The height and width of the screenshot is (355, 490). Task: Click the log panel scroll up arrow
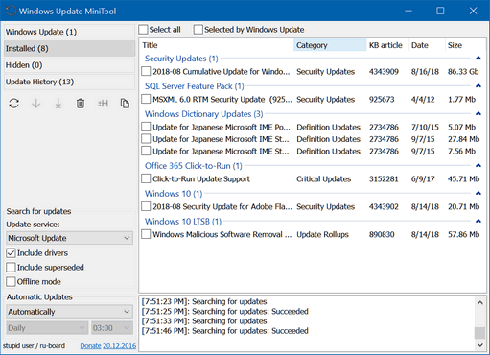coord(479,302)
